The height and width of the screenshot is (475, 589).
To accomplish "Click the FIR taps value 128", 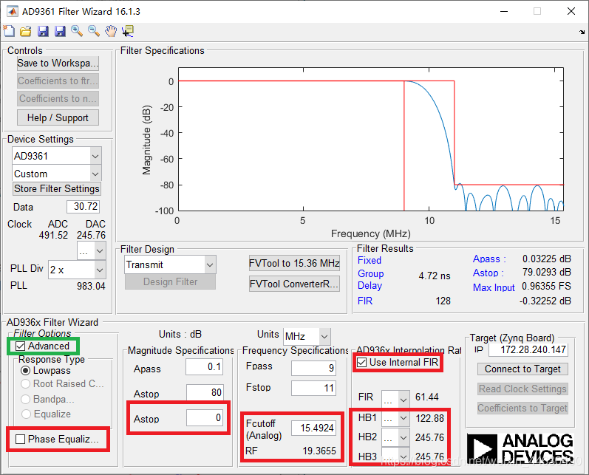I will [x=443, y=301].
